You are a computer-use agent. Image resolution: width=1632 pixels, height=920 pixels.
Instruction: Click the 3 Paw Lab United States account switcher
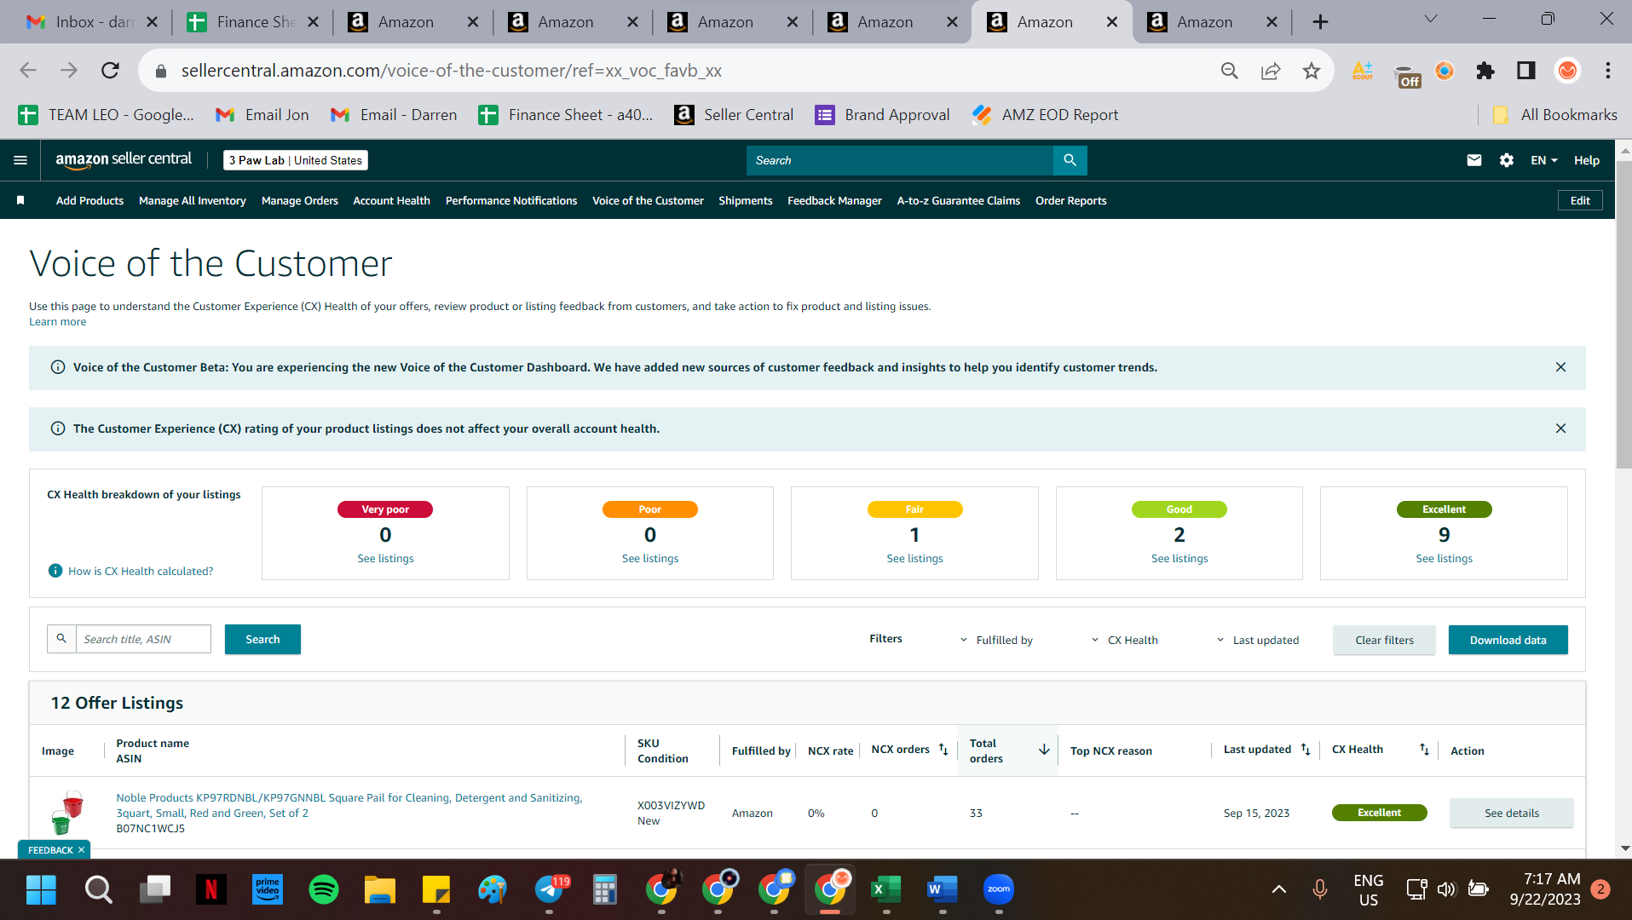pyautogui.click(x=296, y=160)
